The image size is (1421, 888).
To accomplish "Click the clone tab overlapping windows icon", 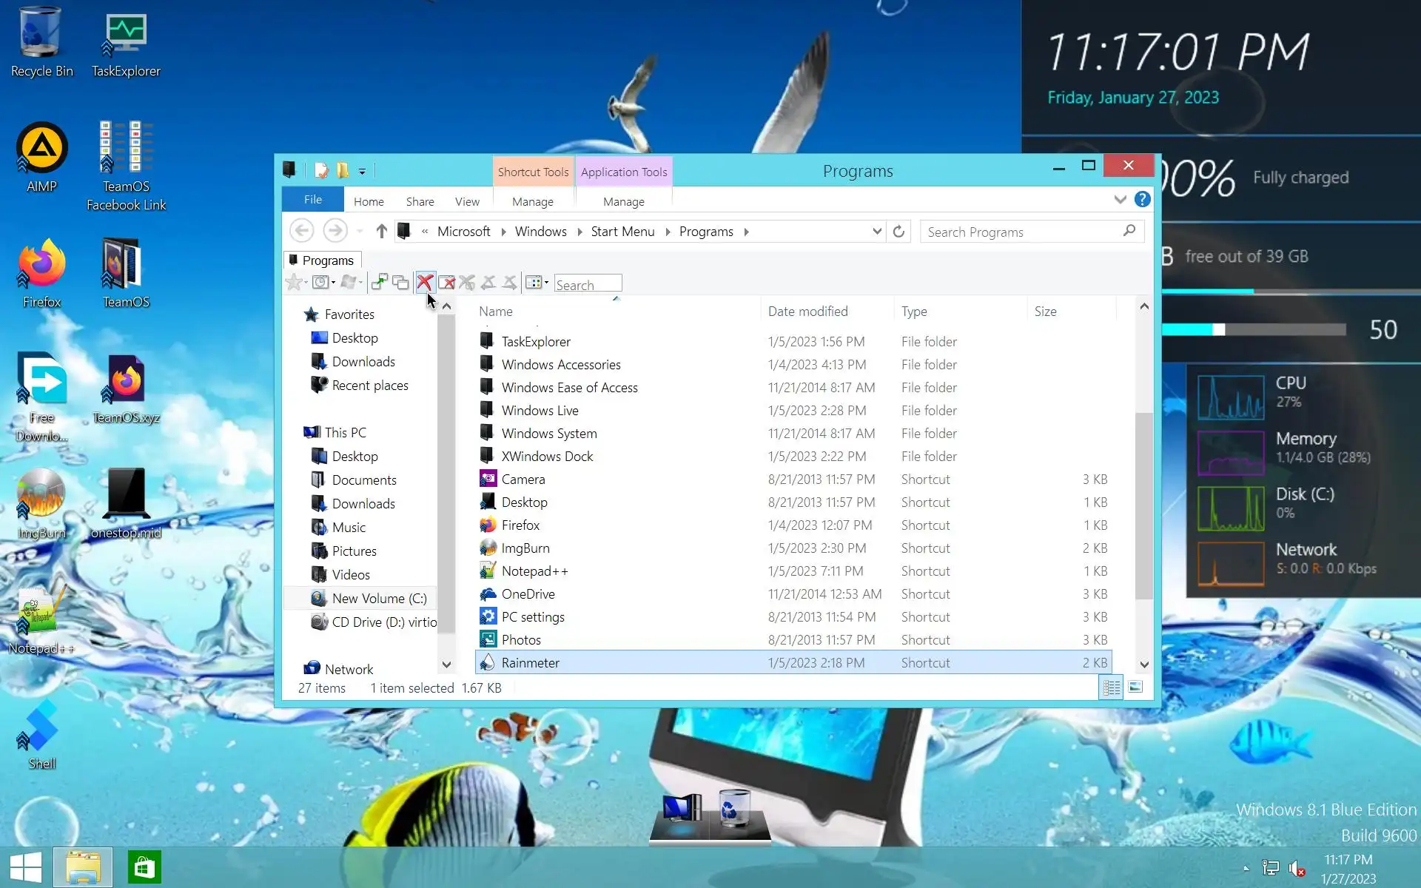I will pos(400,282).
